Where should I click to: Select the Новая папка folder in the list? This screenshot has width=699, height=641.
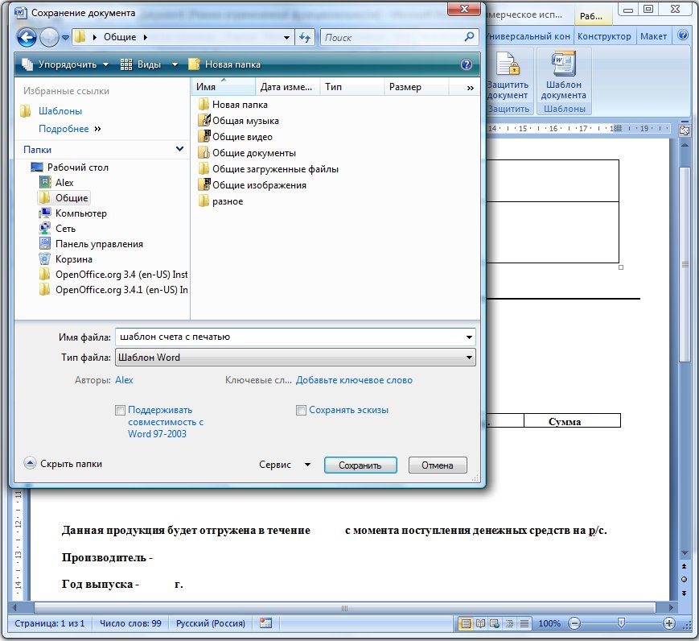pyautogui.click(x=232, y=105)
